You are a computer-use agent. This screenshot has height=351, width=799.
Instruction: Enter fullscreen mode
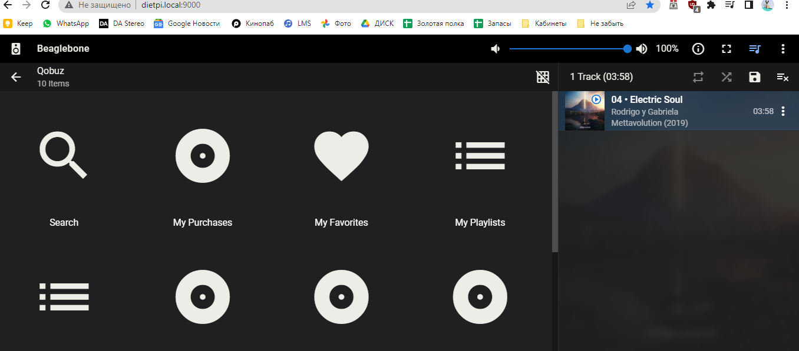[727, 49]
